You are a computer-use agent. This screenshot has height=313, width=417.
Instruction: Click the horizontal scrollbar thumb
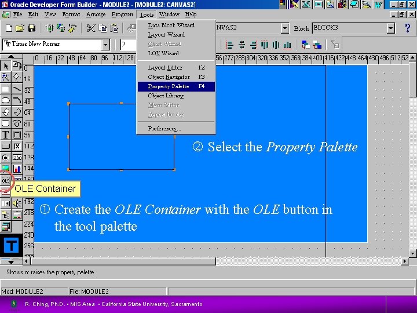pyautogui.click(x=123, y=261)
